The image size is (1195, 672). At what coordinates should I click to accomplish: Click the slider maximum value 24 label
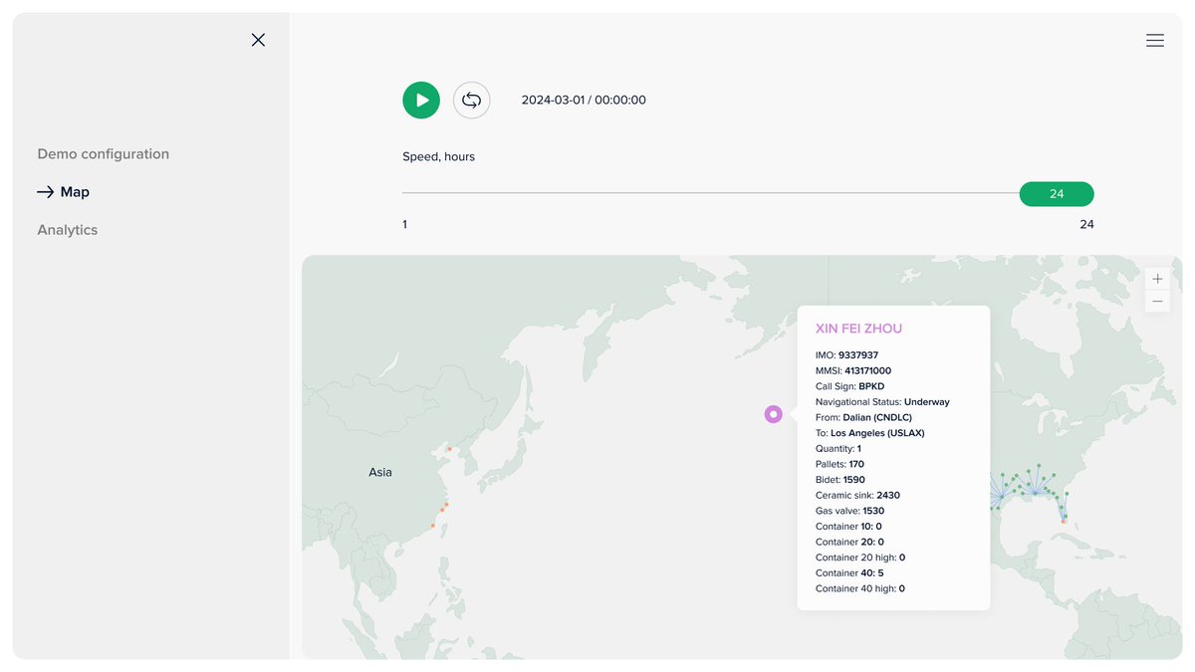pyautogui.click(x=1086, y=225)
